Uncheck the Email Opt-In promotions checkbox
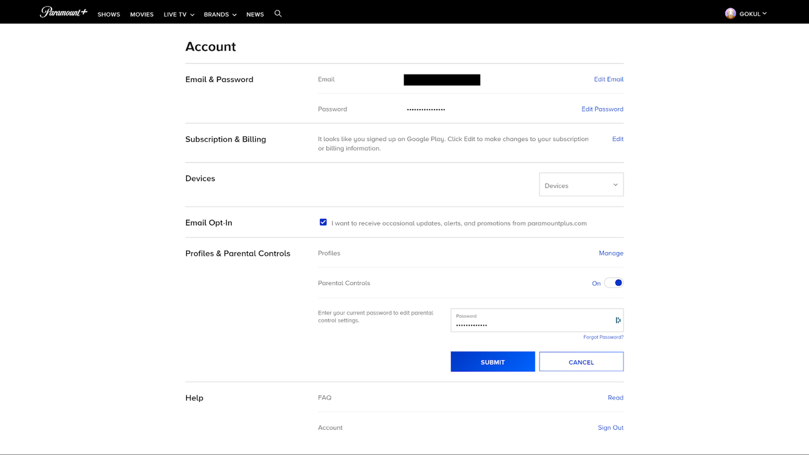809x455 pixels. click(323, 222)
